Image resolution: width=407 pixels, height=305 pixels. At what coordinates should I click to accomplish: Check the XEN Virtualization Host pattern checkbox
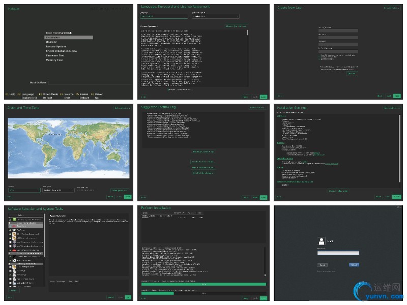click(x=10, y=246)
